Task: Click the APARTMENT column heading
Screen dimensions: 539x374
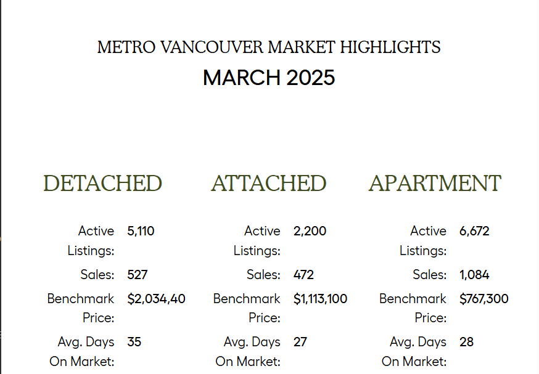Action: tap(435, 183)
